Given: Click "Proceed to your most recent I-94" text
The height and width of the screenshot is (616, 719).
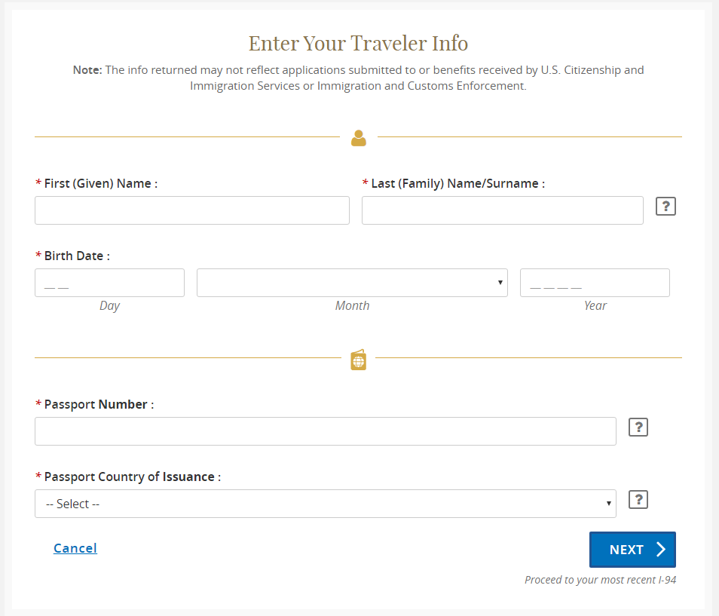Looking at the screenshot, I should click(600, 580).
